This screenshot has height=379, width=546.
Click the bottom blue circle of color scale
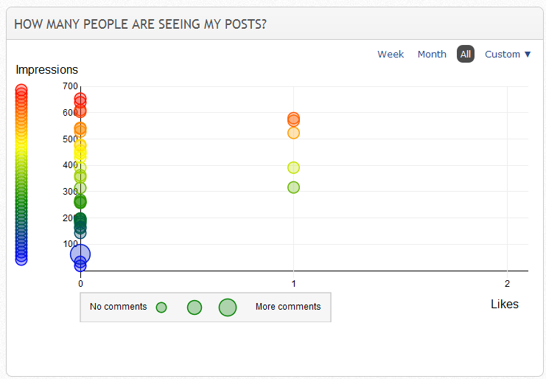click(x=21, y=259)
